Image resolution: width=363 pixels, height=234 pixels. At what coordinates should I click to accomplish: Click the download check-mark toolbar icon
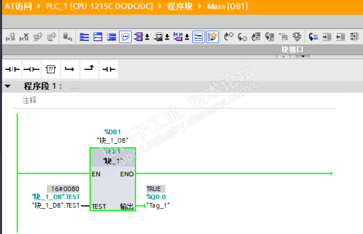297,37
